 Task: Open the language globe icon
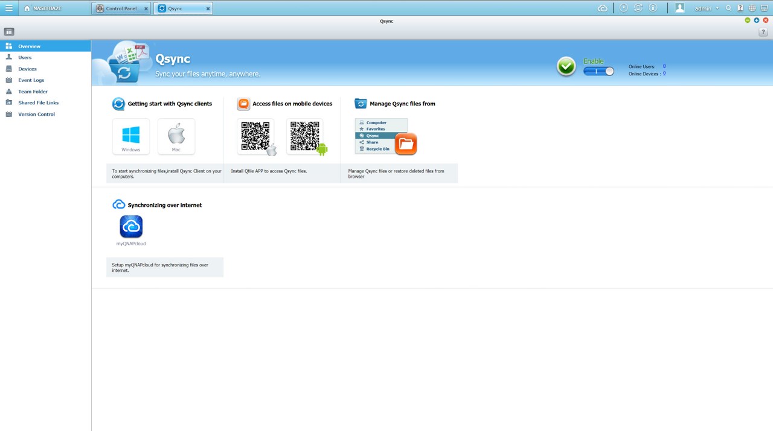(752, 8)
